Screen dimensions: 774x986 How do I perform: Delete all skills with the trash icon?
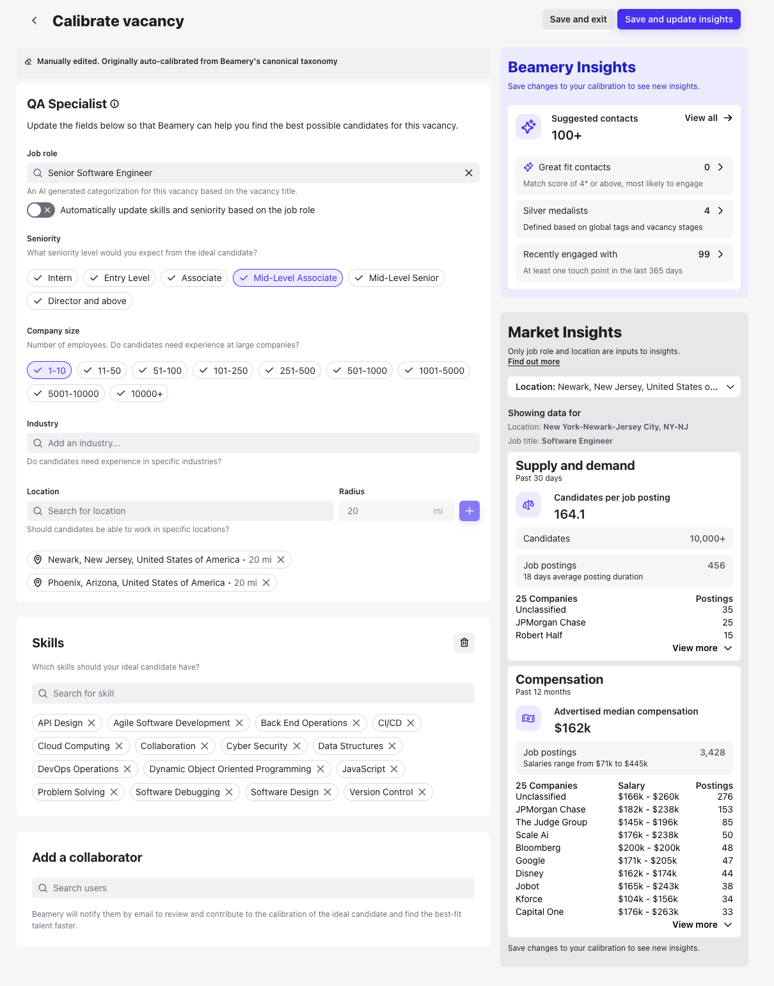pyautogui.click(x=464, y=643)
